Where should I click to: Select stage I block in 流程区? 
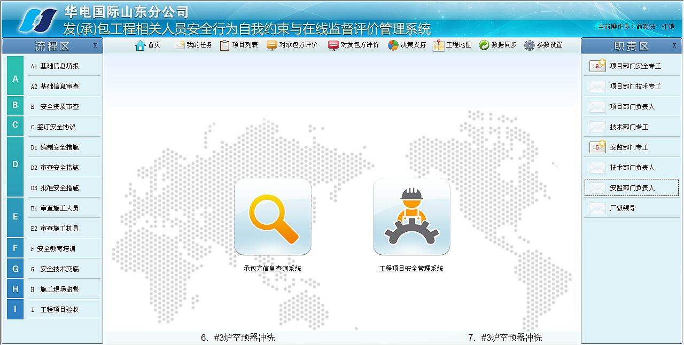15,309
